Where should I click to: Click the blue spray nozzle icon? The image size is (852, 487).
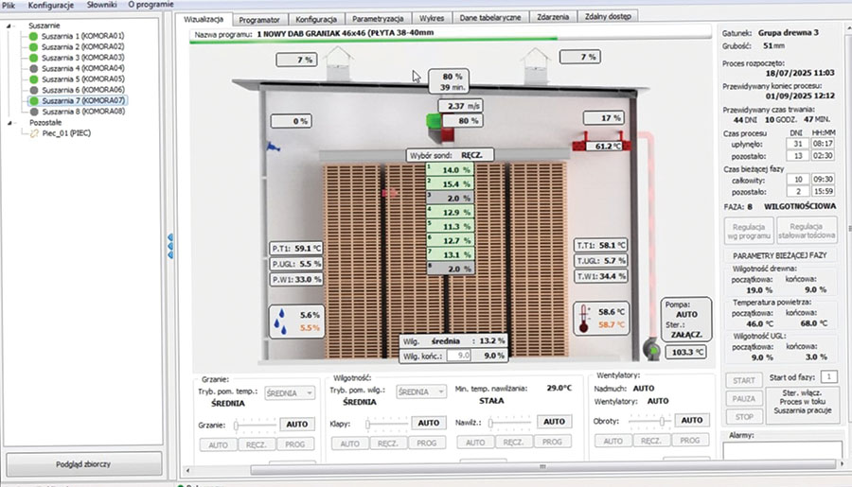pyautogui.click(x=274, y=148)
